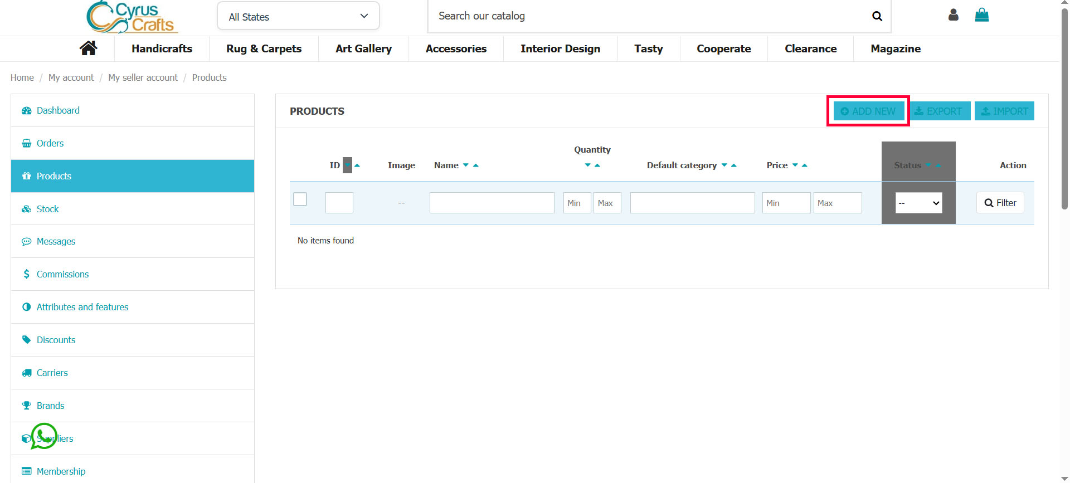Expand the All States dropdown
This screenshot has width=1070, height=483.
tap(298, 16)
